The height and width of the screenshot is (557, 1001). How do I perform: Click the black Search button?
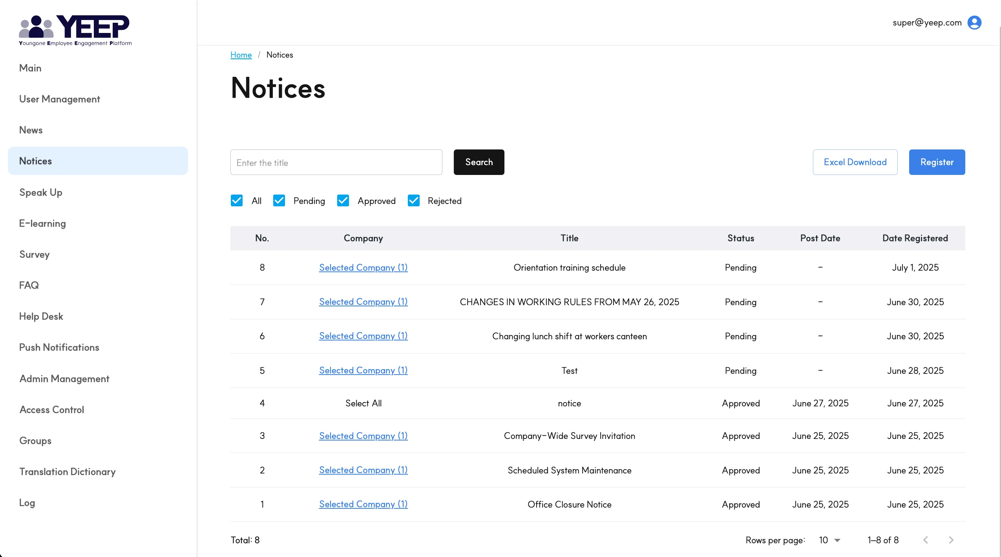point(479,162)
